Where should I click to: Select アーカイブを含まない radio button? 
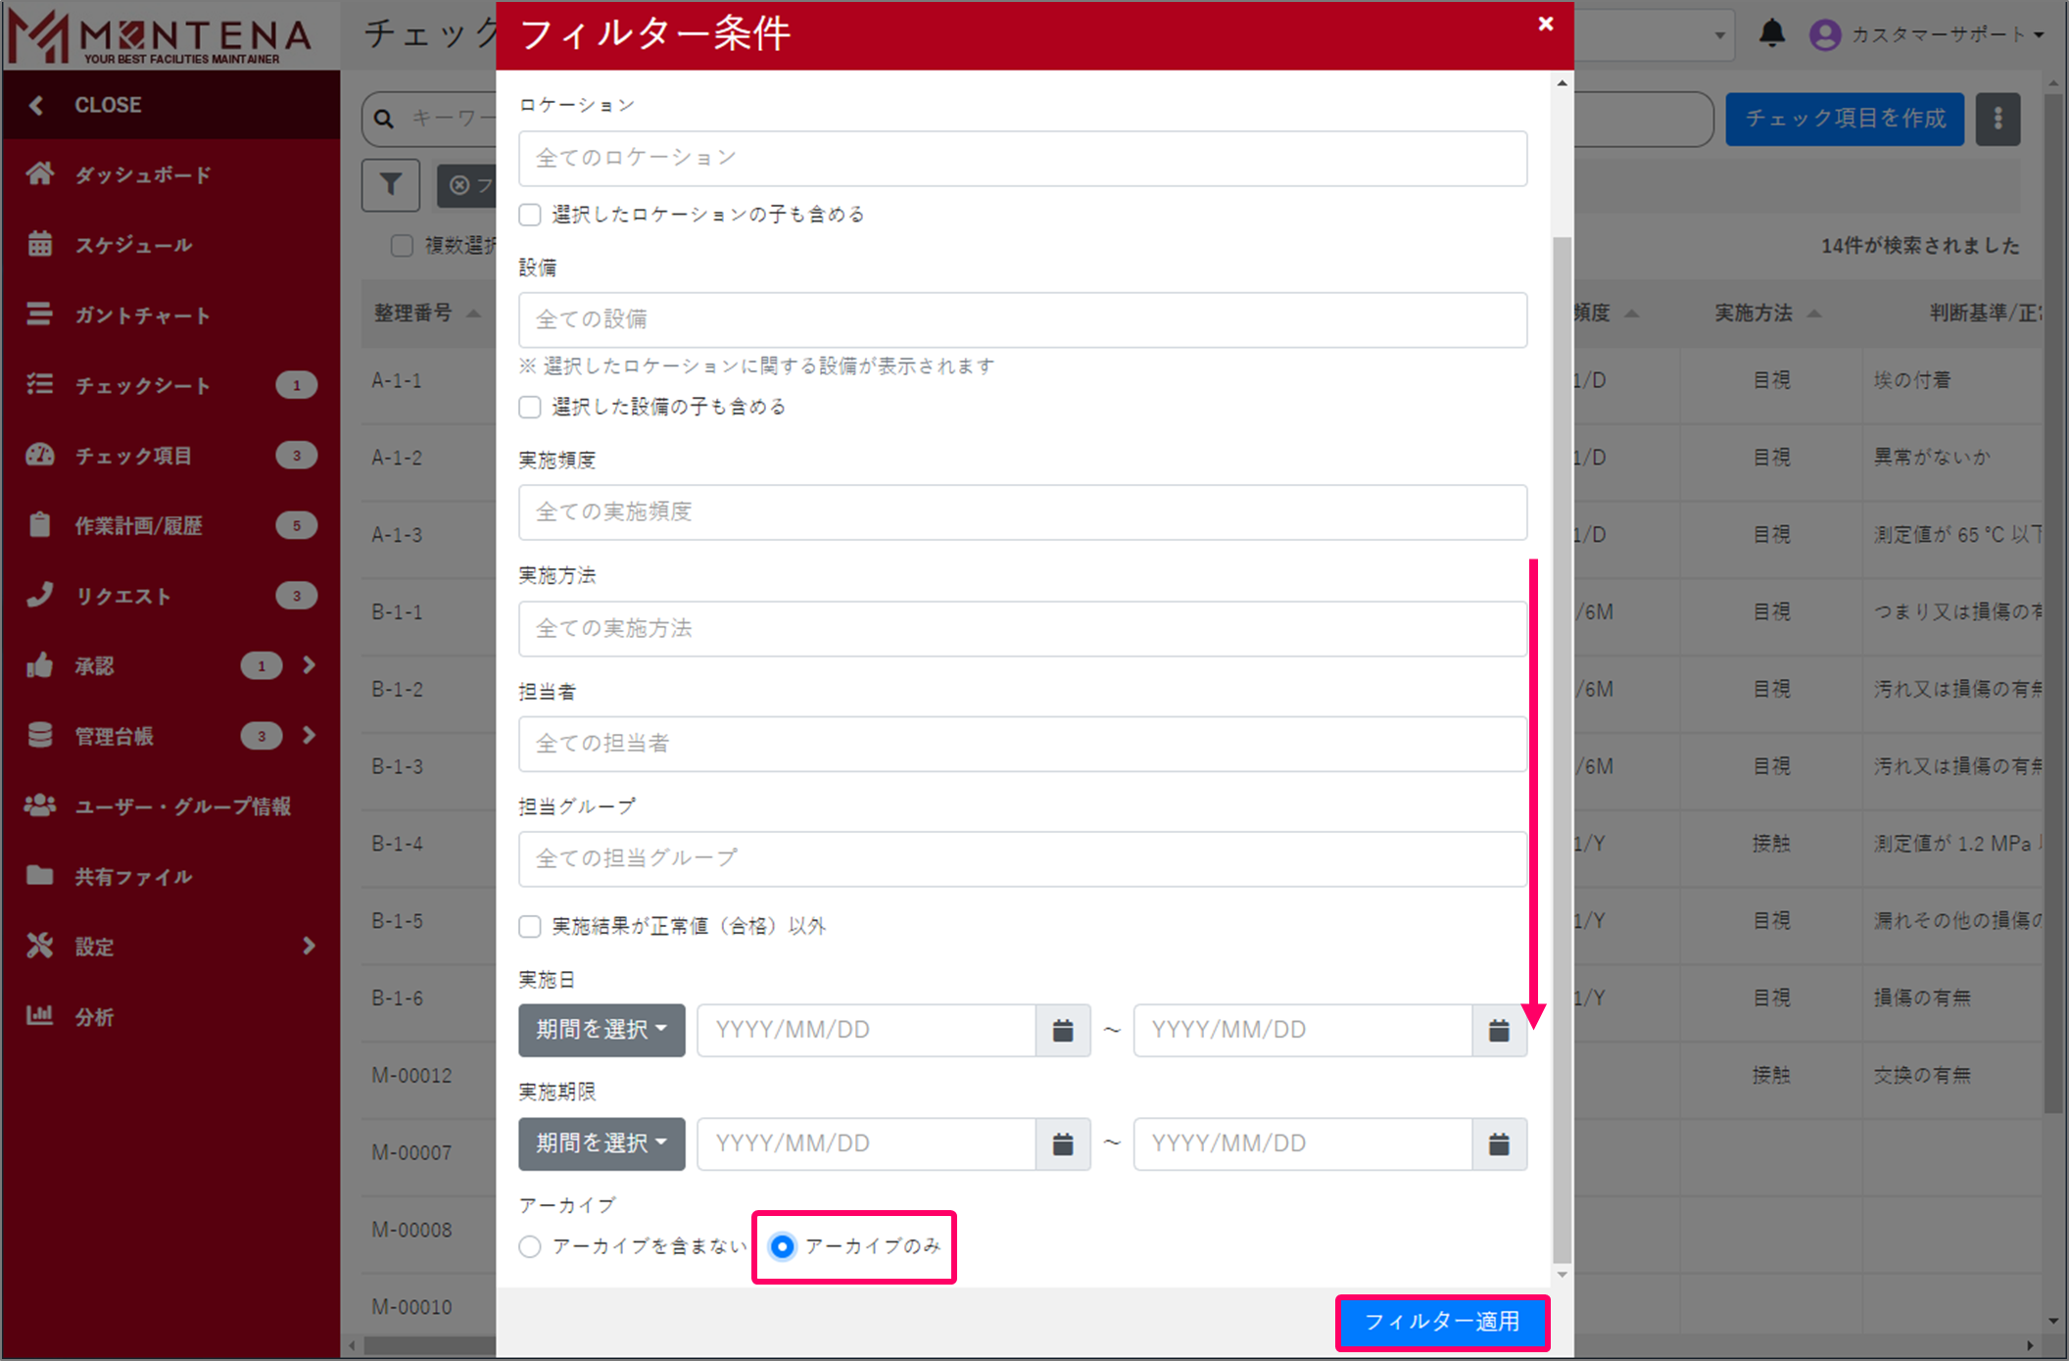[530, 1246]
